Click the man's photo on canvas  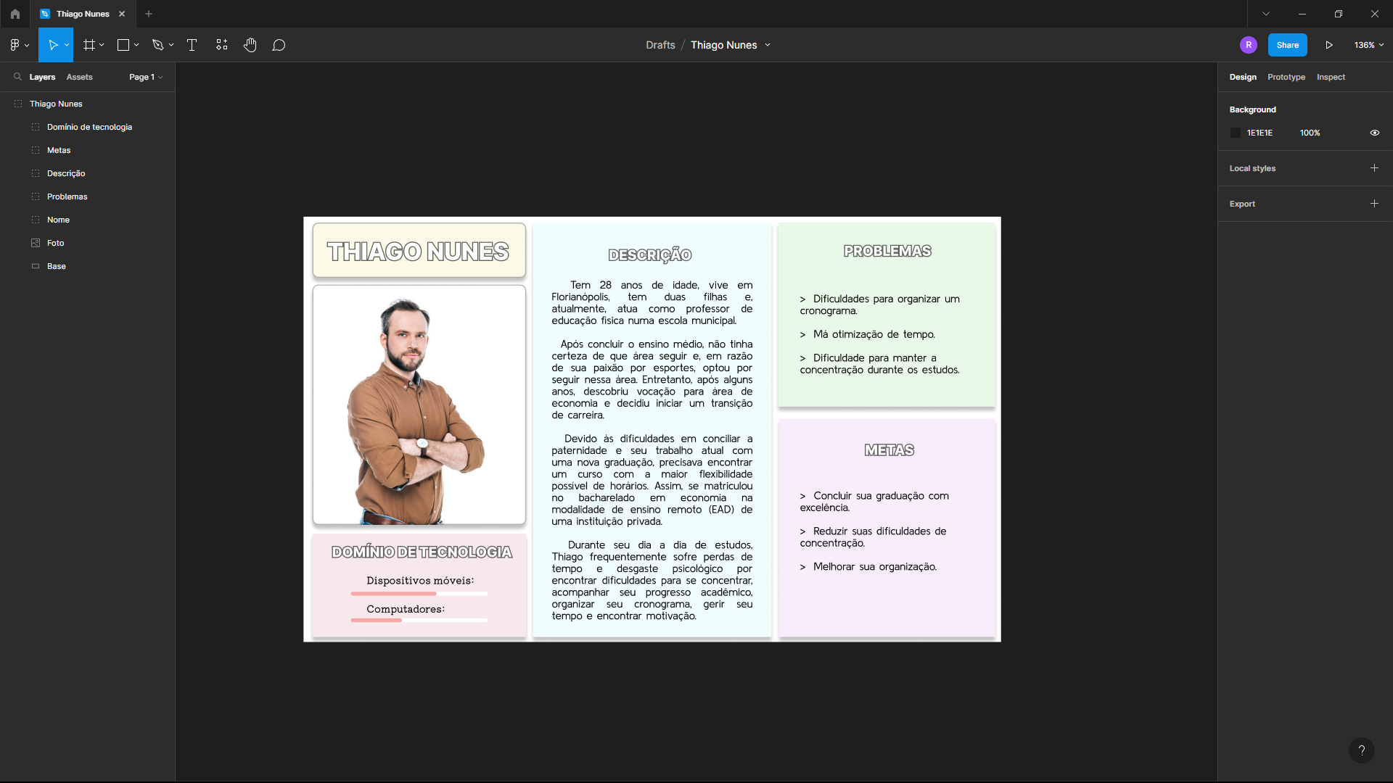click(x=419, y=405)
